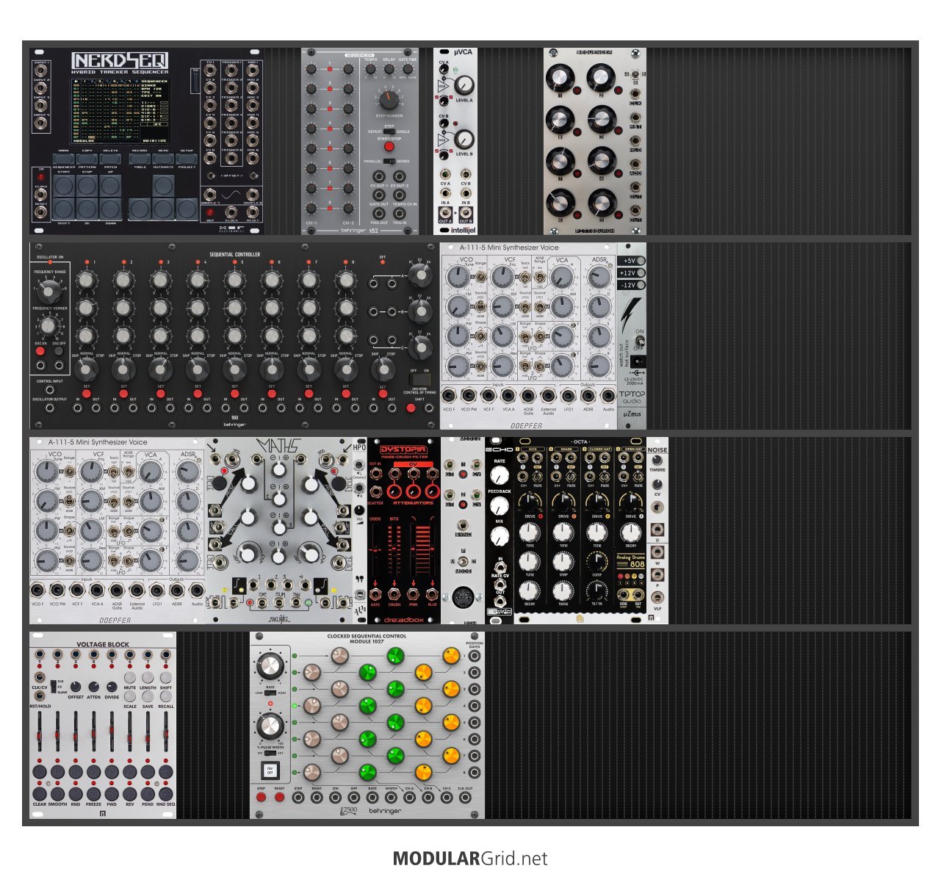Click the Freeze button on Voltage Block

[93, 794]
